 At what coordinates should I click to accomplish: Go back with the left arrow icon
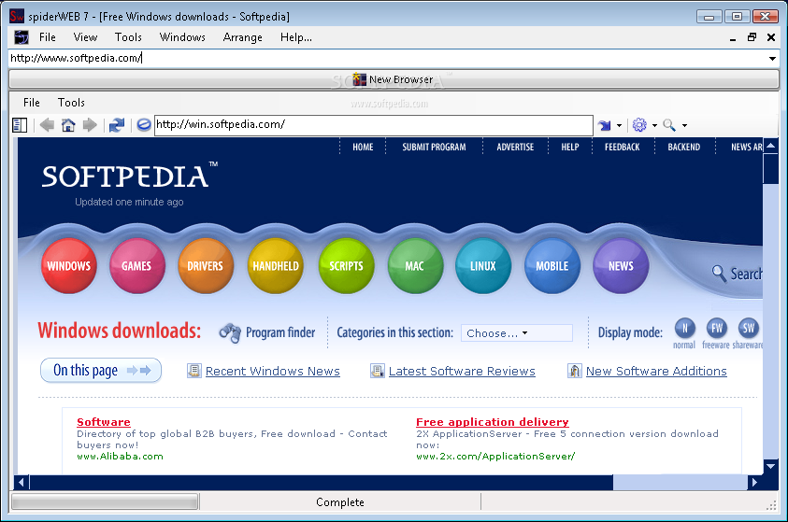pyautogui.click(x=48, y=125)
